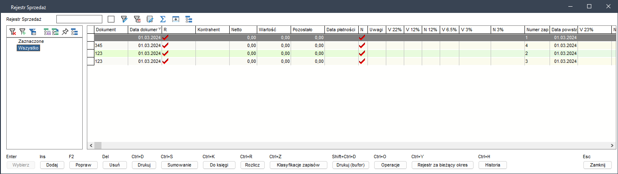
Task: Click the Dodaj button
Action: 52,165
